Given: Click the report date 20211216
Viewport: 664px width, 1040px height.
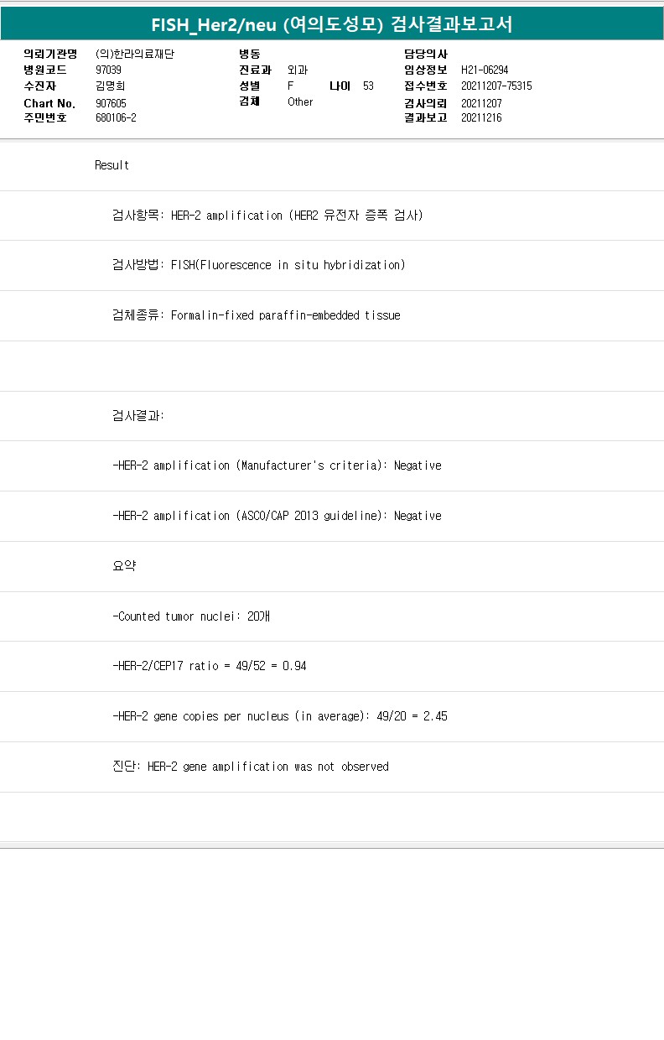Looking at the screenshot, I should [481, 118].
